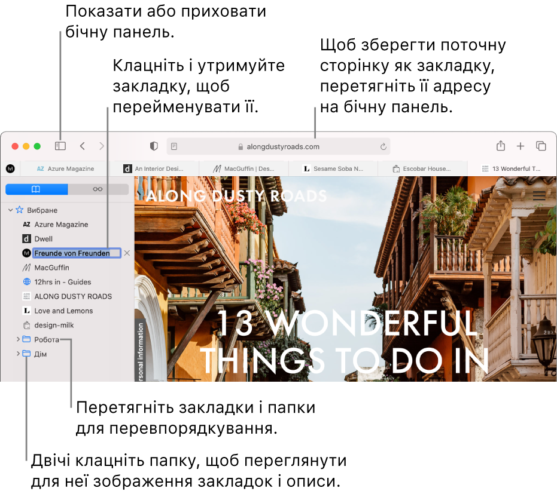Select the Bookmarks book icon segment
This screenshot has width=557, height=494.
coord(36,189)
